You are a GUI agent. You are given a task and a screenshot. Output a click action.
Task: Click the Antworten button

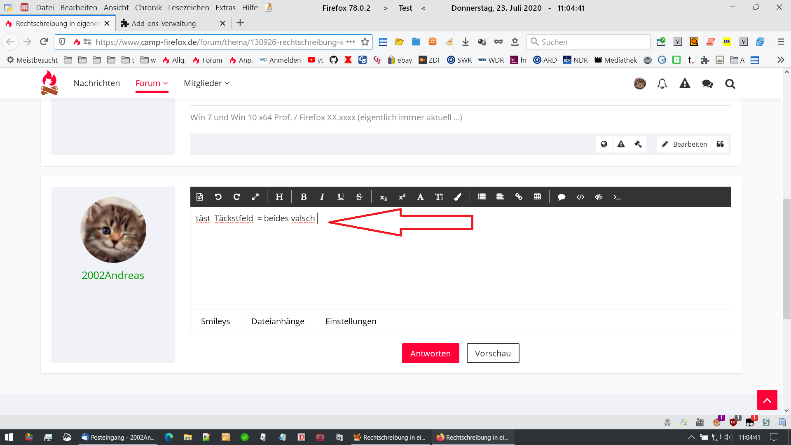click(430, 353)
